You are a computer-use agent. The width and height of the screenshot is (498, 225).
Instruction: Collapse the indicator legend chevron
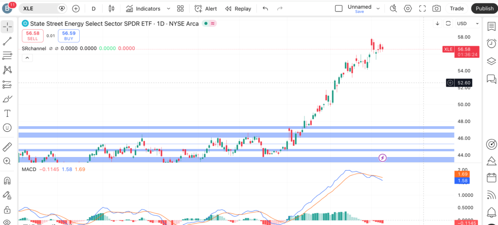coord(27,58)
